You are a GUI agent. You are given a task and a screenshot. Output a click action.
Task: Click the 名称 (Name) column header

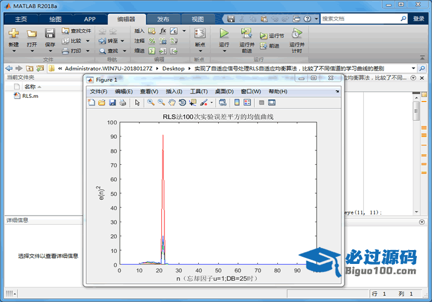point(30,87)
